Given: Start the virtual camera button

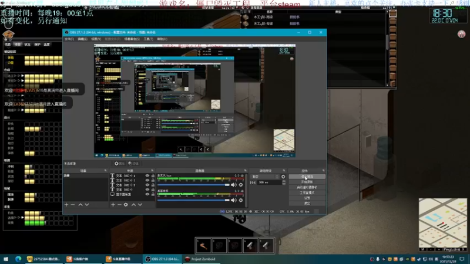Looking at the screenshot, I should (307, 187).
